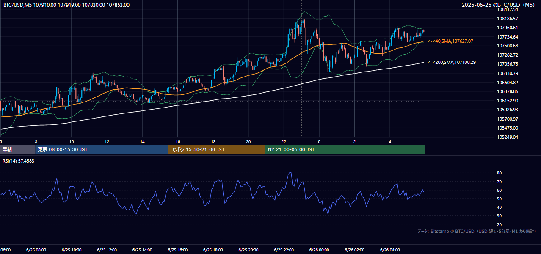Click price axis value 107734.64
This screenshot has height=254, width=541.
click(x=508, y=37)
